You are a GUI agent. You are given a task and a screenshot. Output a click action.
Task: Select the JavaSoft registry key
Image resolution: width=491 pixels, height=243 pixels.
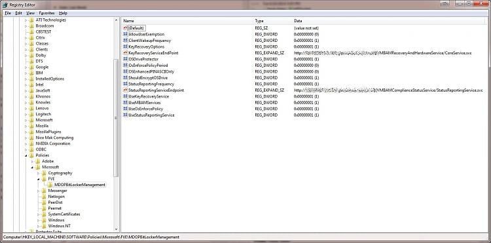point(43,90)
